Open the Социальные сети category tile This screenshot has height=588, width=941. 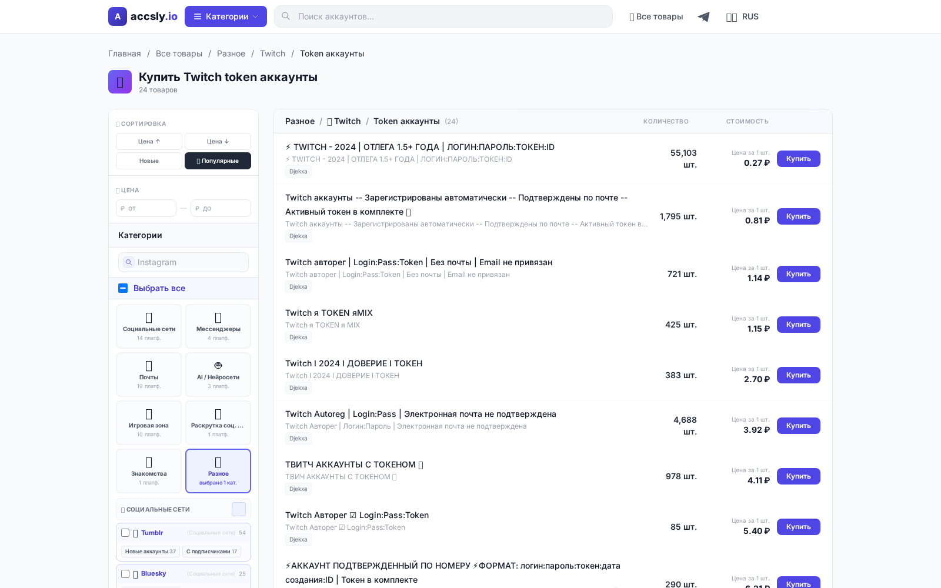[149, 326]
